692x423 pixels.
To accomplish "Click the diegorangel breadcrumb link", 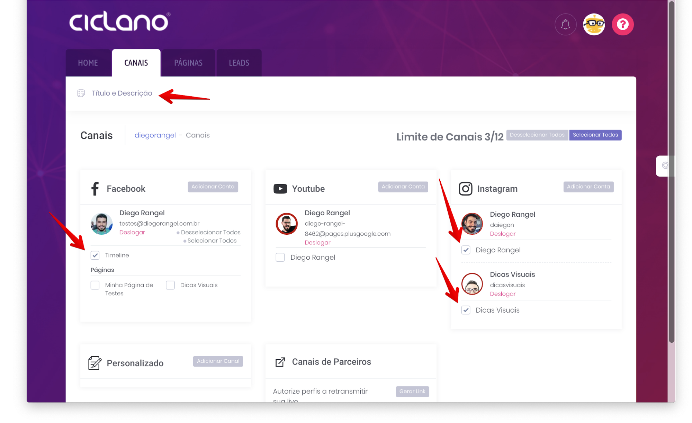I will 155,135.
